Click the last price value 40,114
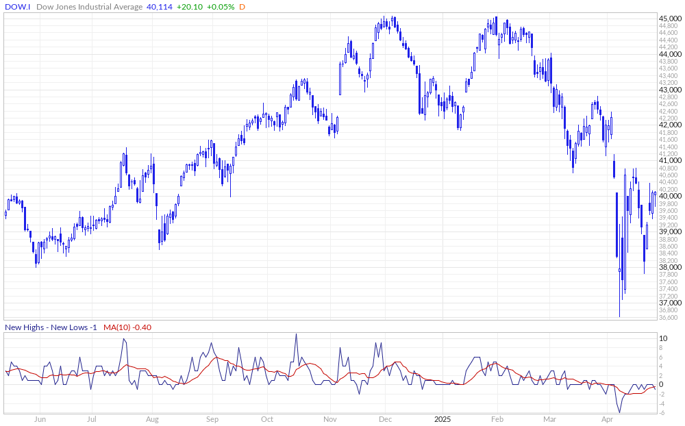685x426 pixels. [161, 7]
